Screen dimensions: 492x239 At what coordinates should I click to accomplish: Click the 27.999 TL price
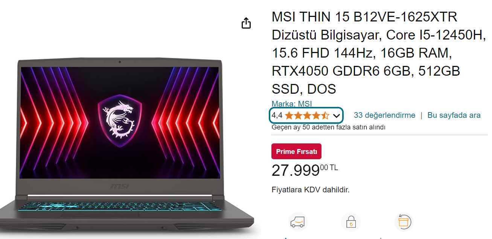point(305,170)
